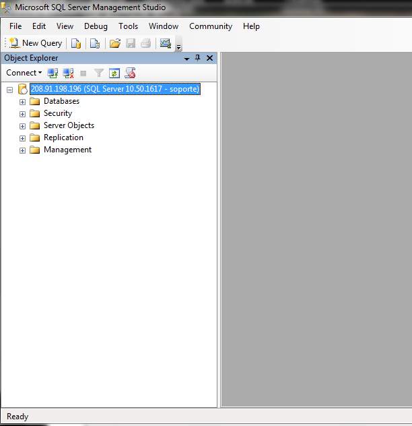Click the SSMS title bar app icon

pos(6,7)
